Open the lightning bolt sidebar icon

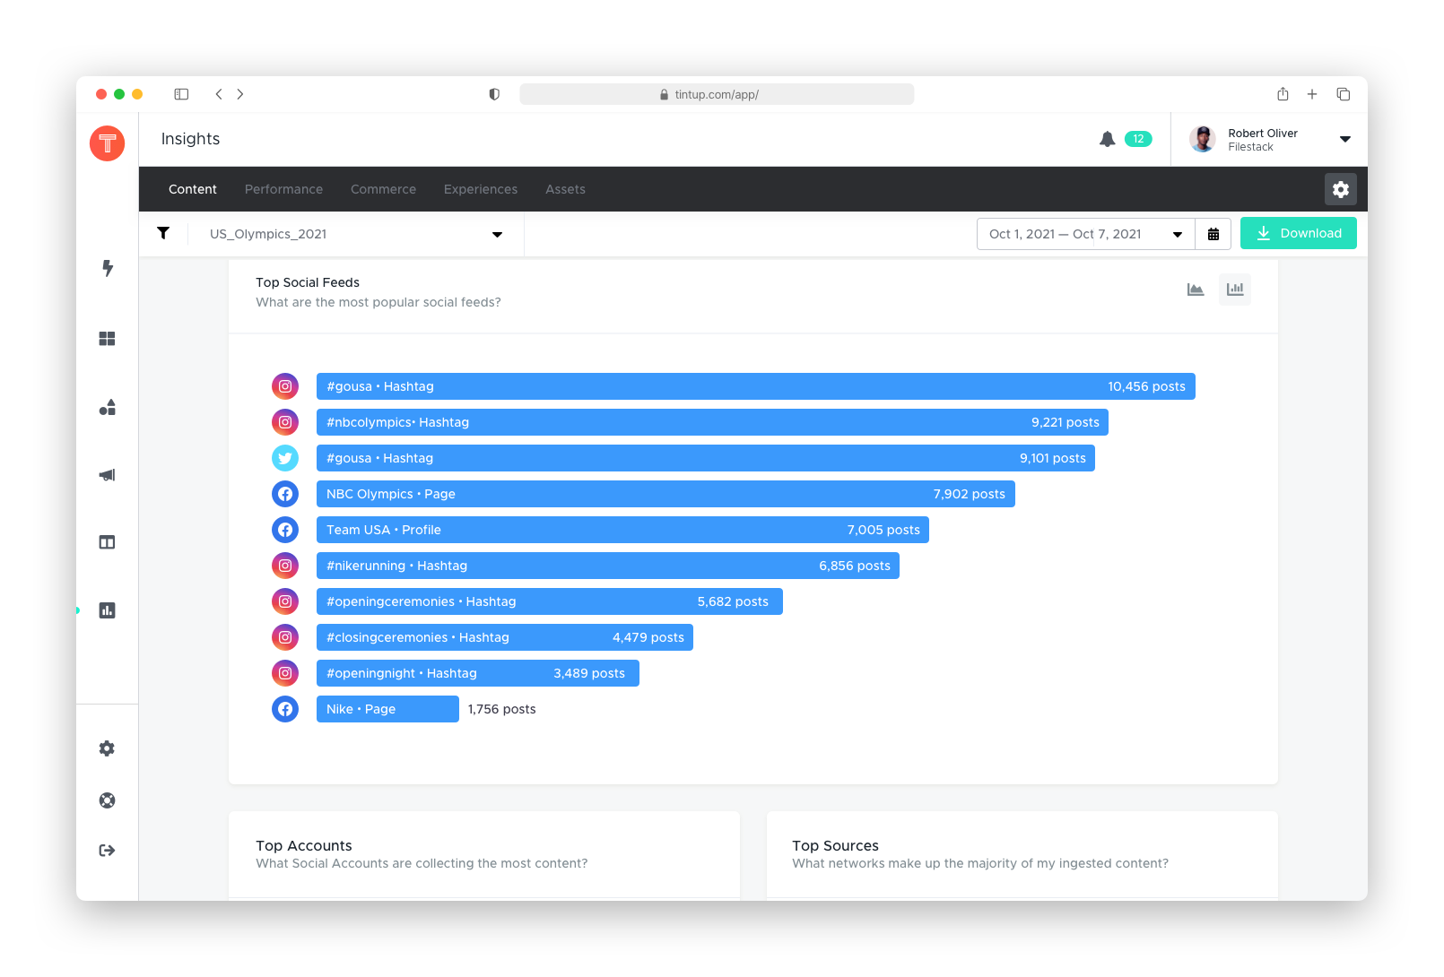[108, 268]
